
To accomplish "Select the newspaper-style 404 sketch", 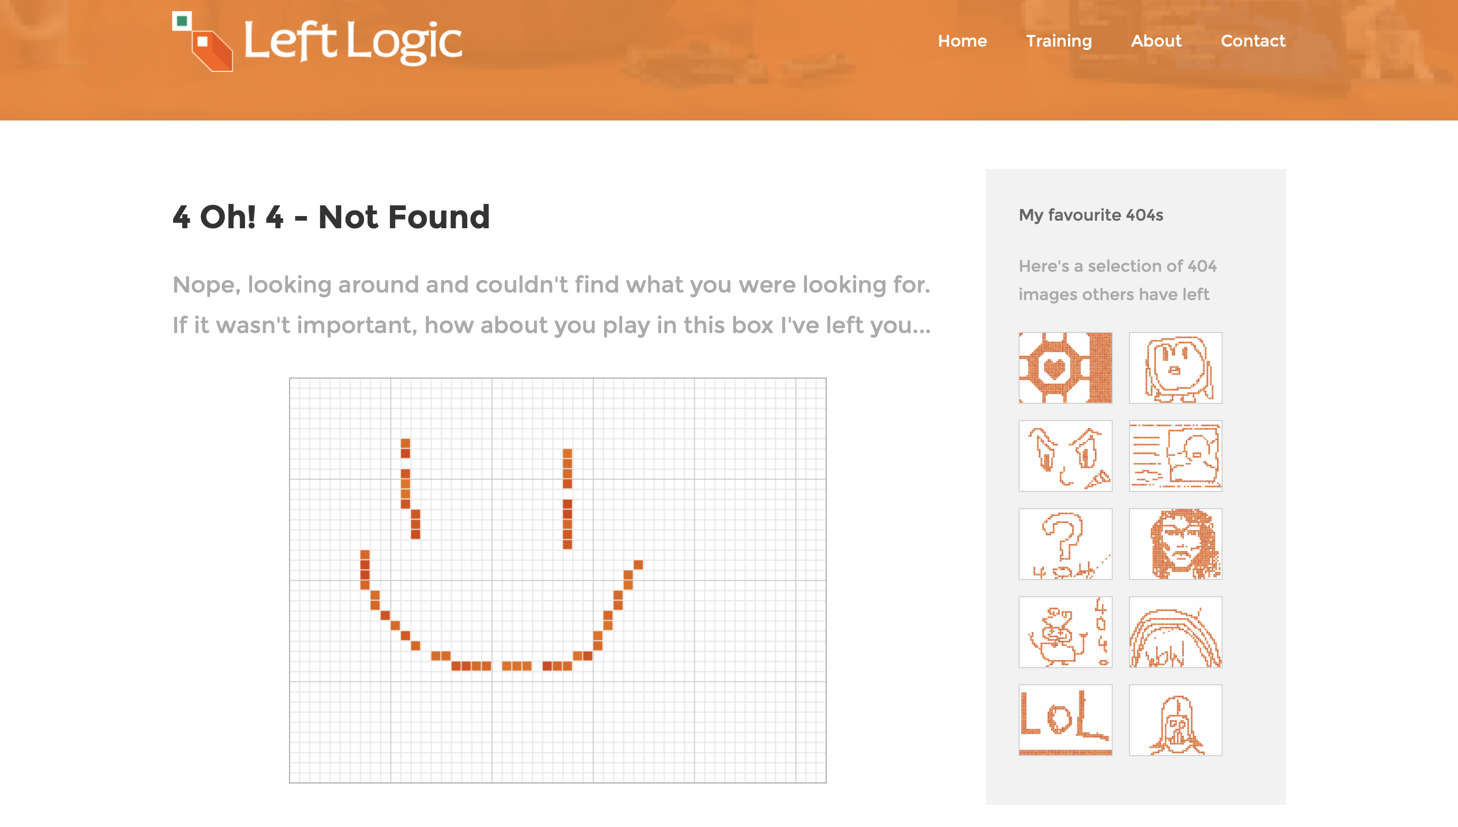I will [x=1175, y=456].
